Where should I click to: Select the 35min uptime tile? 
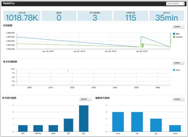click(167, 16)
